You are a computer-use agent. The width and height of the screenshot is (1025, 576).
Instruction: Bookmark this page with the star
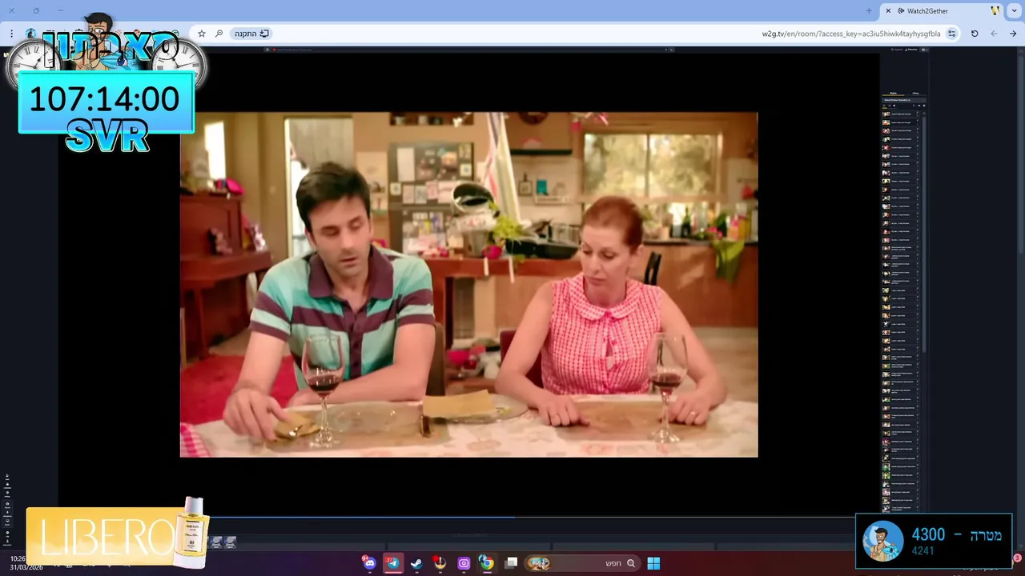pos(202,34)
